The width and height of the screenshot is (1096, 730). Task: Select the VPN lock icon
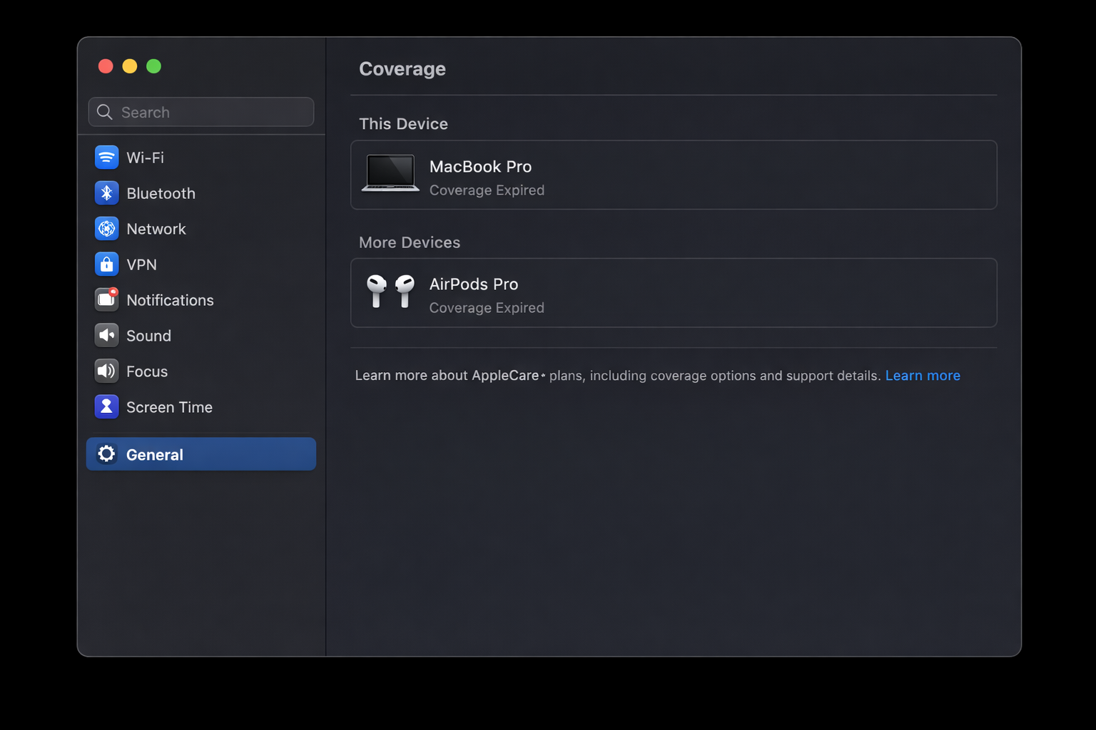[x=106, y=264]
